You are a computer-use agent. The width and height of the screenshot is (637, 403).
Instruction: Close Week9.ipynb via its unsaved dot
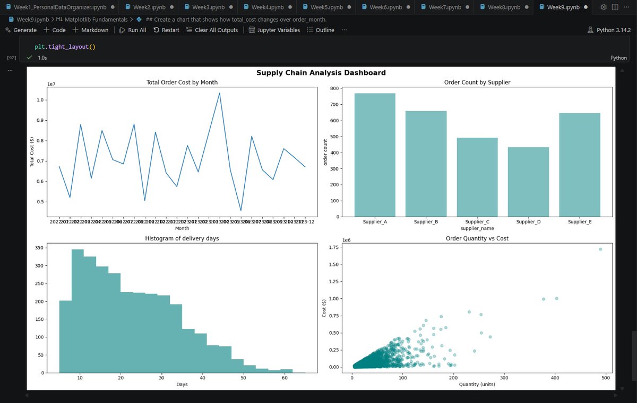[585, 7]
